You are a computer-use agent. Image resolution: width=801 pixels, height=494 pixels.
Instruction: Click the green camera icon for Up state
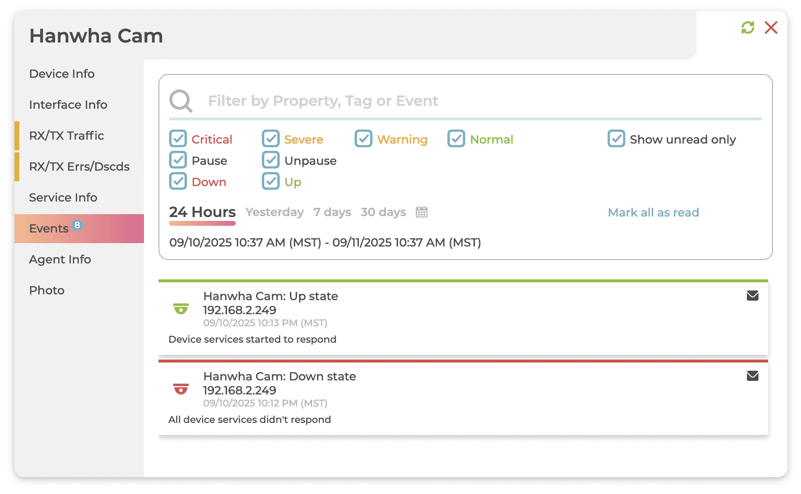click(x=181, y=308)
